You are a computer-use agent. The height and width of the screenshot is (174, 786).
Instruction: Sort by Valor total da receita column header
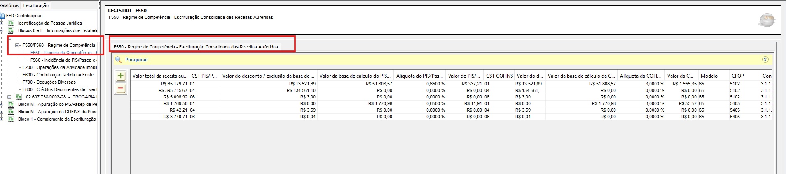[x=160, y=76]
